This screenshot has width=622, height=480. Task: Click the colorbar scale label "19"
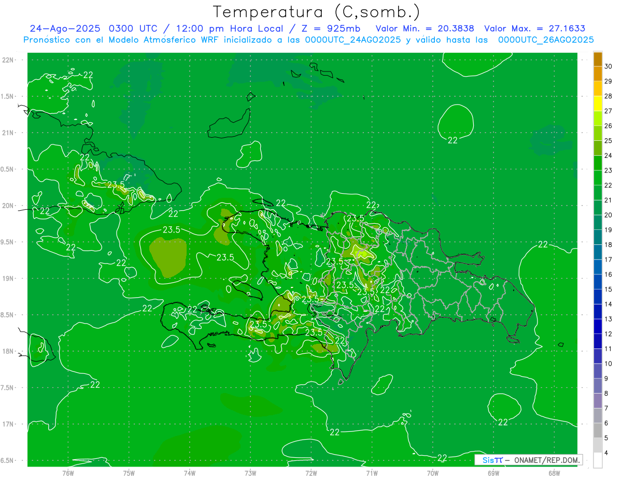click(609, 230)
